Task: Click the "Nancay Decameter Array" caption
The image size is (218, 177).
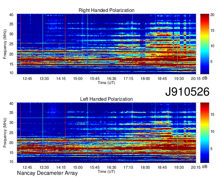Action: (x=47, y=173)
